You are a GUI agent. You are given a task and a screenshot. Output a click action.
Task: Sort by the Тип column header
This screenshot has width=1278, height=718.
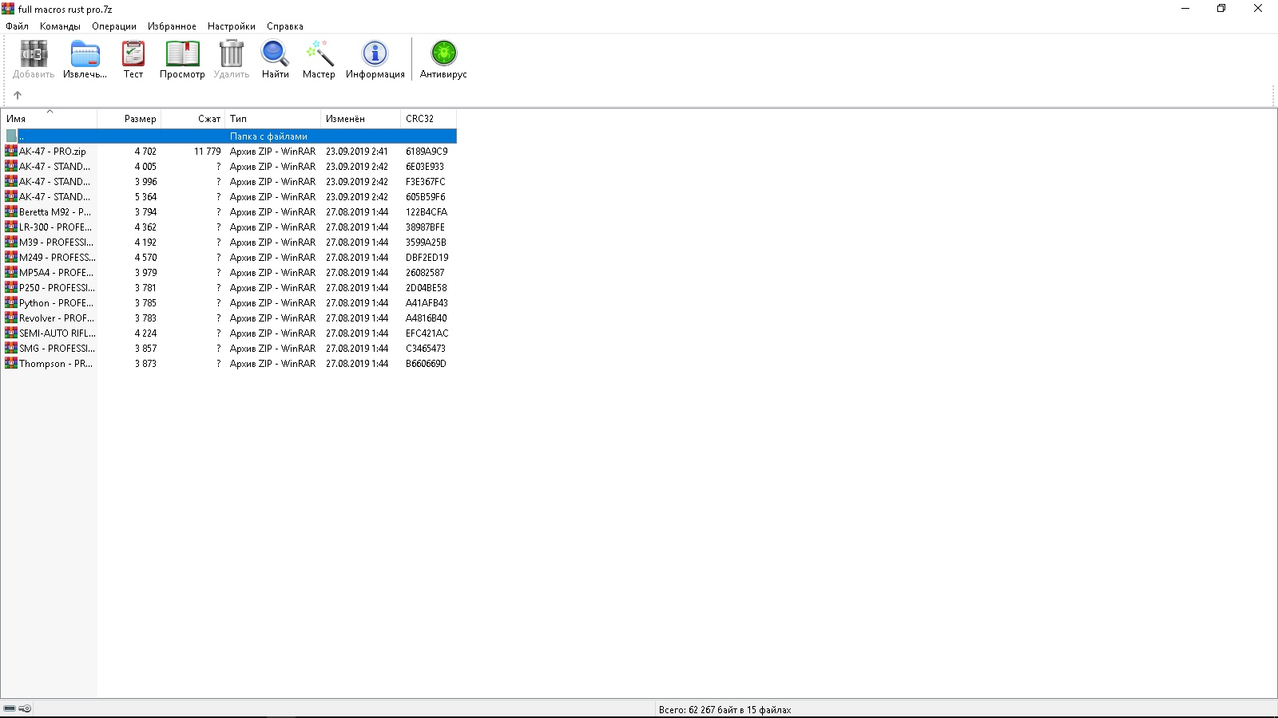click(x=273, y=118)
